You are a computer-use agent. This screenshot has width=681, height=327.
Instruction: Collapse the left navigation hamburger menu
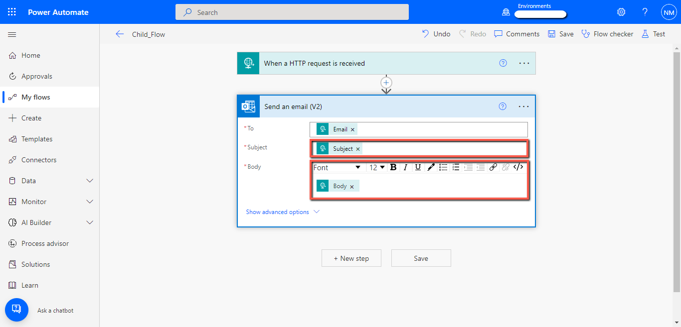pos(12,34)
